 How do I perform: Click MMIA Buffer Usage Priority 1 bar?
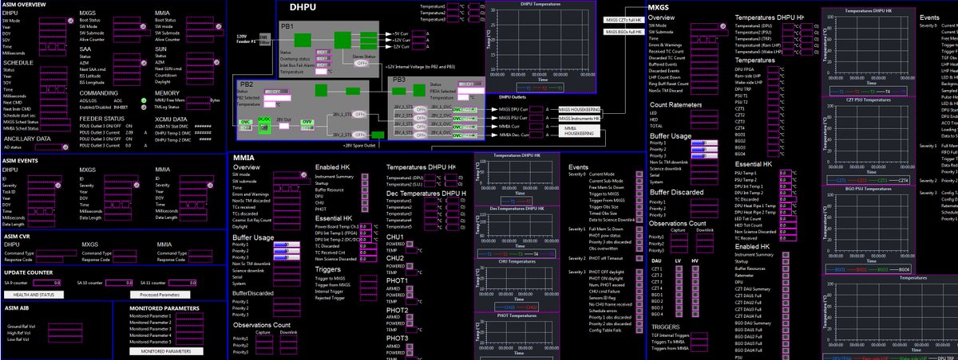click(286, 246)
